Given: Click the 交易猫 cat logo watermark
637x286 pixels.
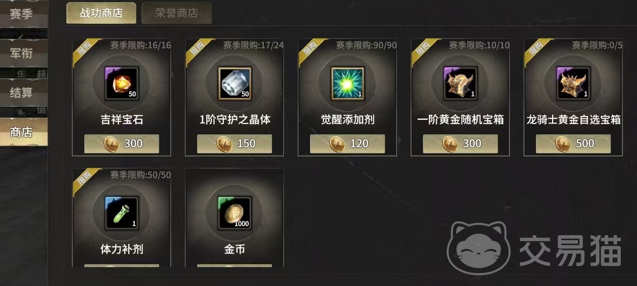Looking at the screenshot, I should (x=479, y=249).
